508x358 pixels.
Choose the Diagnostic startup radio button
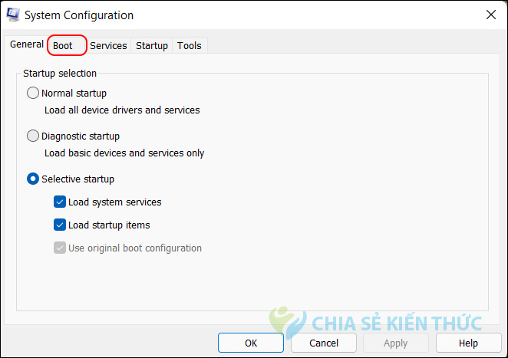33,136
